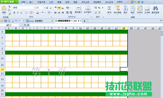Open the quick access toolbar customize arrow
Viewport: 163px width, 98px height.
click(x=24, y=21)
